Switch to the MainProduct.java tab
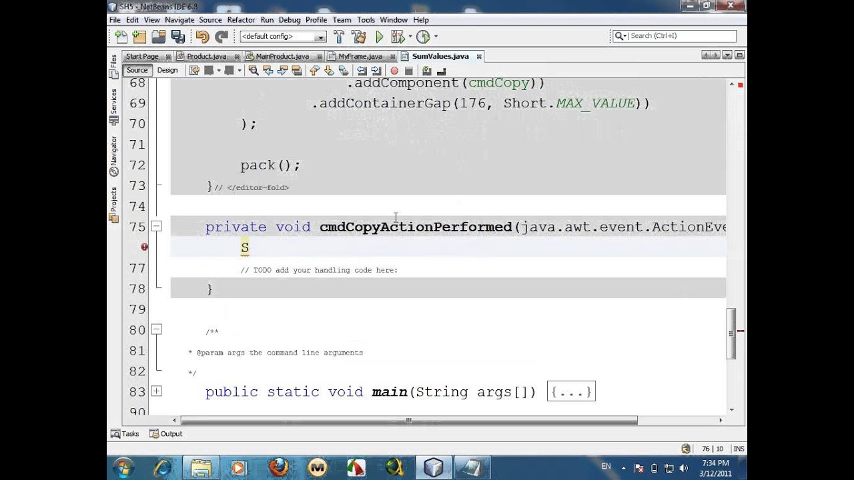The width and height of the screenshot is (854, 480). (x=282, y=56)
